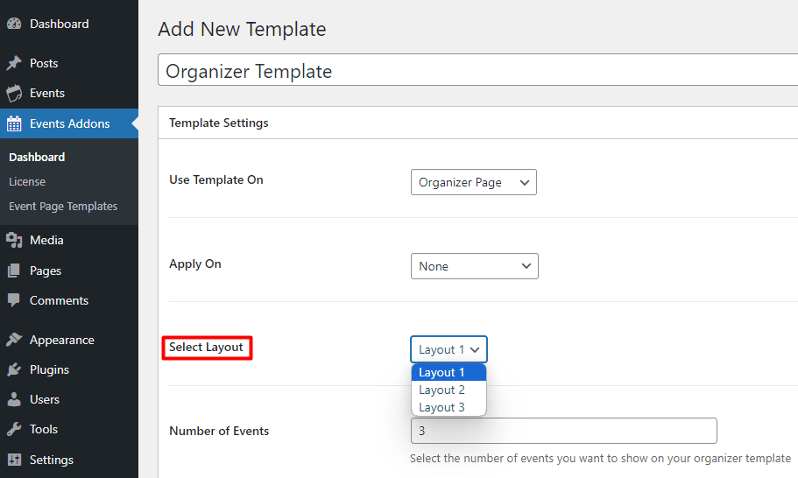Click the Appearance paintbrush icon

click(x=14, y=340)
